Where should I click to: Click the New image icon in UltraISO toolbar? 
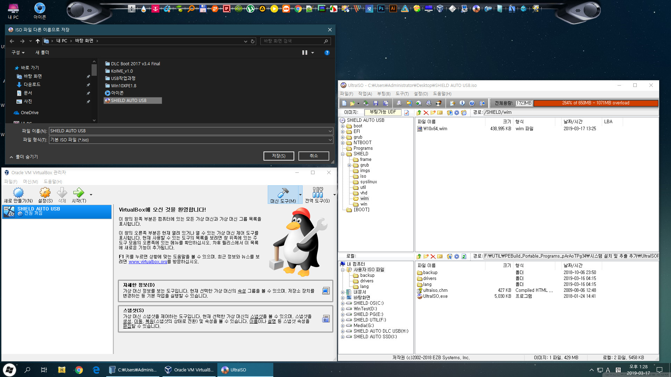(x=344, y=103)
